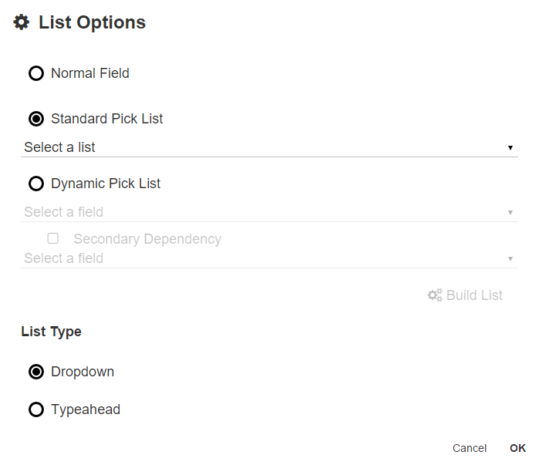
Task: Click the arrow on the 'Select a list' dropdown
Action: click(510, 147)
